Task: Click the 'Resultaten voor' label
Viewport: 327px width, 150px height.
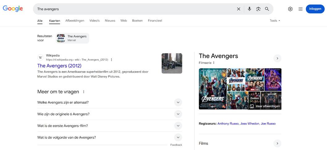Action: [45, 38]
